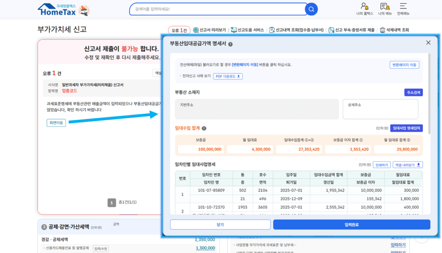Screen dimensions: 442x253
Task: Click the 변환페이지 이동 button
Action: (x=404, y=65)
